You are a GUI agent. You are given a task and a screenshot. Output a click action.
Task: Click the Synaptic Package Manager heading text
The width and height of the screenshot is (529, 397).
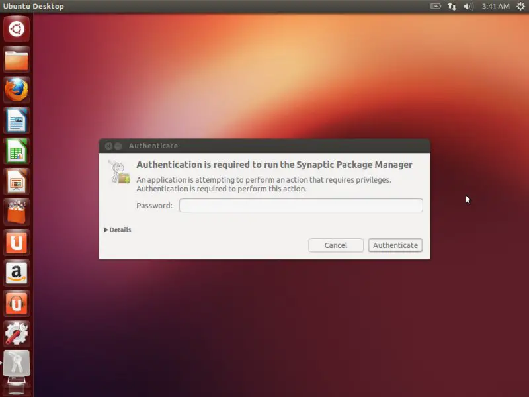tap(274, 165)
